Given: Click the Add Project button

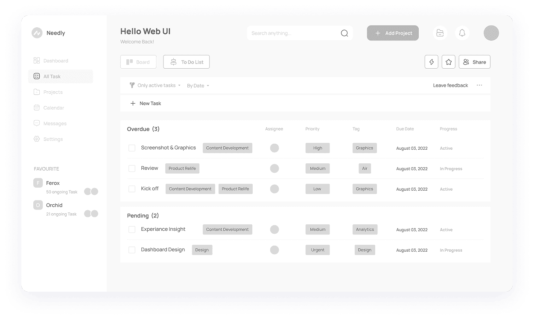Looking at the screenshot, I should (393, 33).
